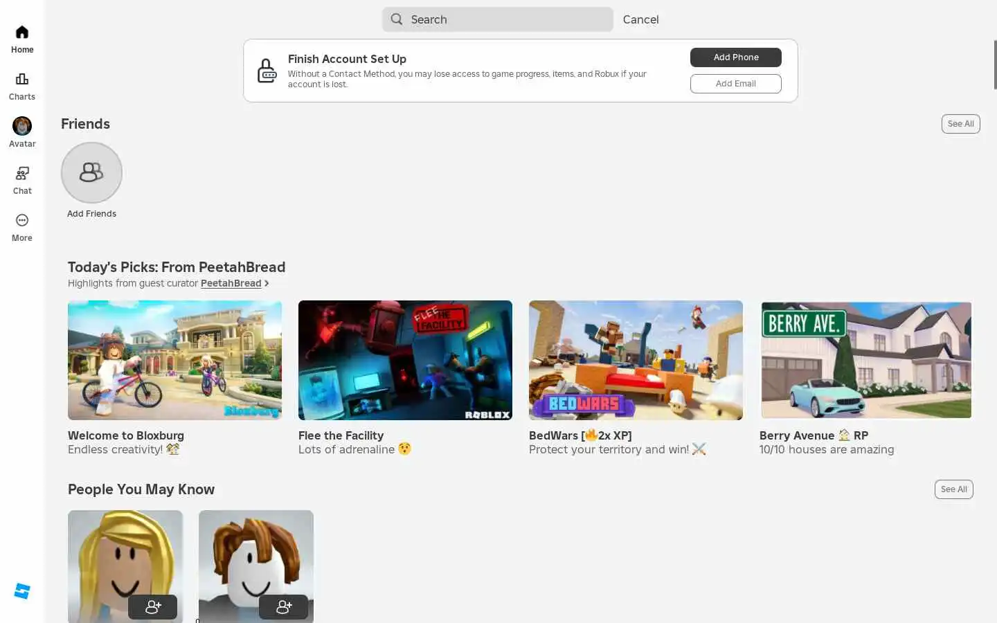
Task: Expand the chevron beside PeetahBread curator link
Action: [267, 284]
